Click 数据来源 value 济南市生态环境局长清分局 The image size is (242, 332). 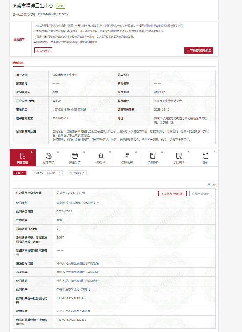(74, 311)
